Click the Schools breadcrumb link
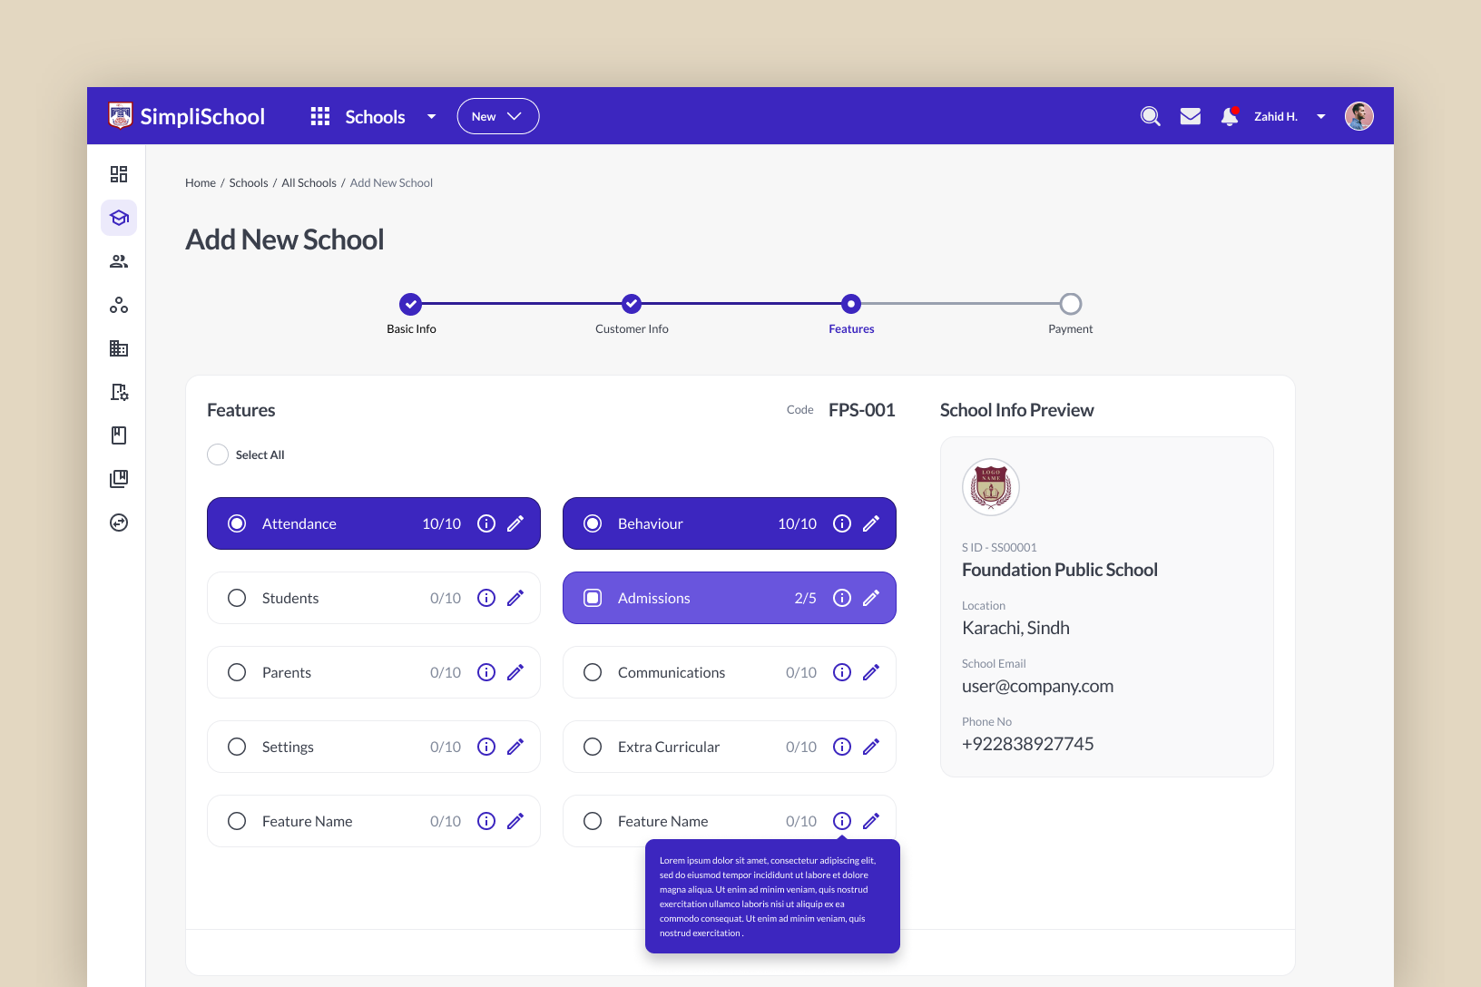 click(x=249, y=182)
